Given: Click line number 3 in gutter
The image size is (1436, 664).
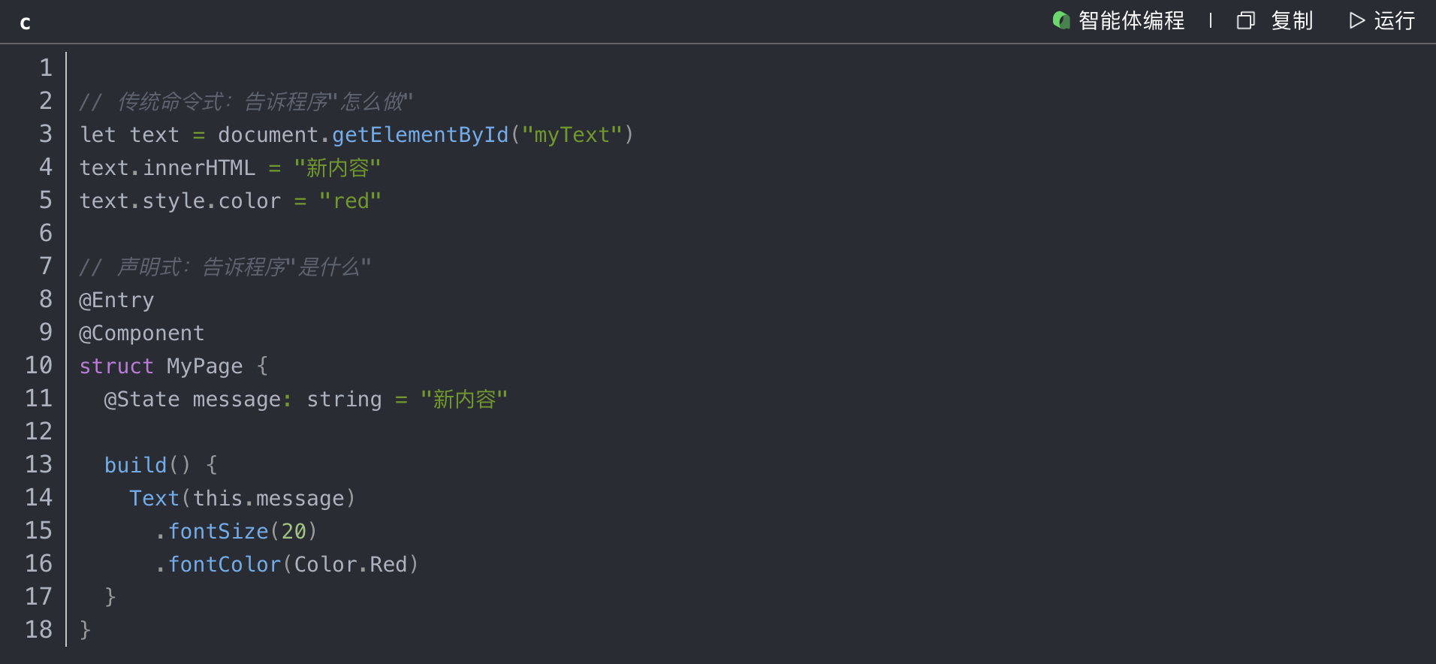Looking at the screenshot, I should 46,134.
